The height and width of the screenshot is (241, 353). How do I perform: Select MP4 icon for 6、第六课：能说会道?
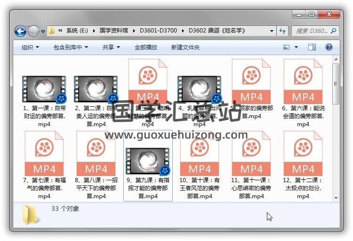click(303, 81)
